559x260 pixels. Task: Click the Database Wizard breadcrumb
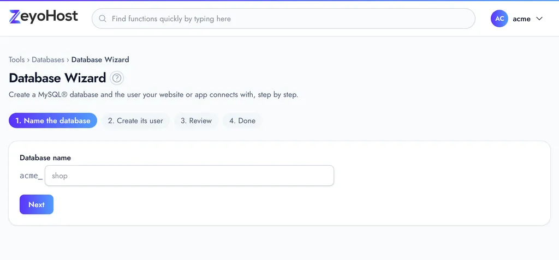(100, 59)
